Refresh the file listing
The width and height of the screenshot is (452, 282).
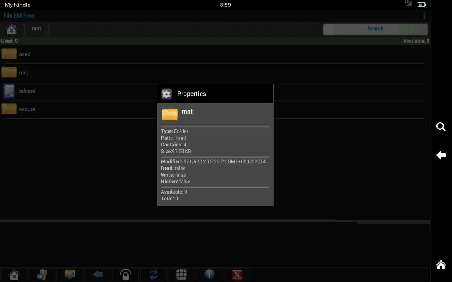click(x=153, y=274)
